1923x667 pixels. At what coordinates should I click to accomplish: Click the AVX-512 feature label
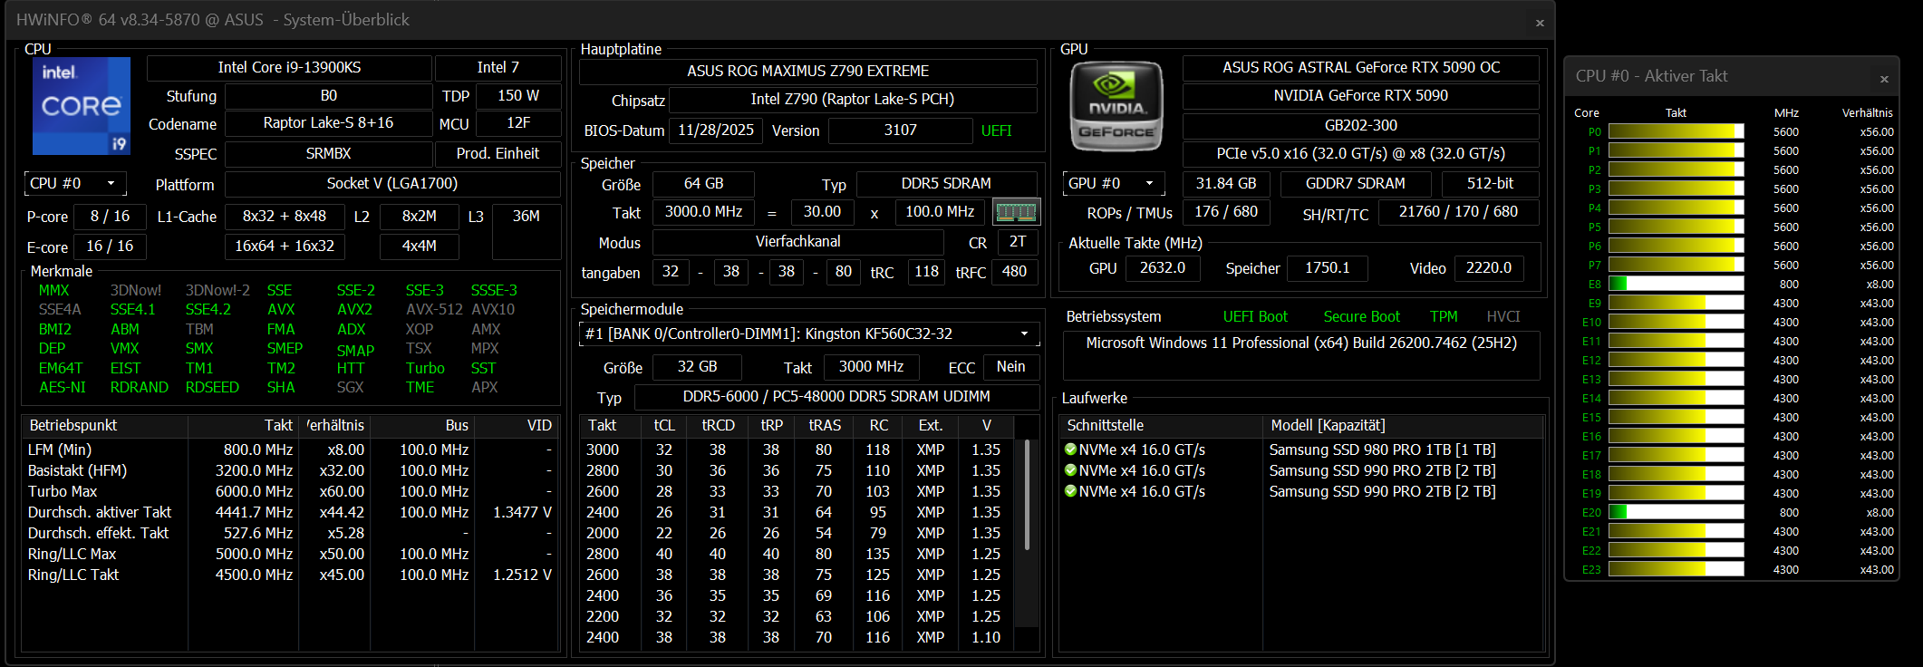(434, 310)
